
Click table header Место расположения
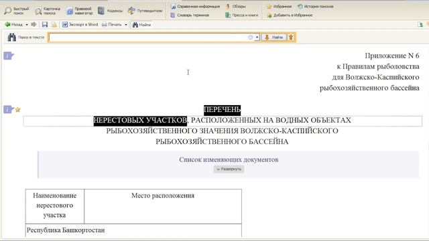coord(163,195)
